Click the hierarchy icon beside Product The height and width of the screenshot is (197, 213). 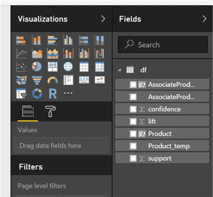pos(142,134)
